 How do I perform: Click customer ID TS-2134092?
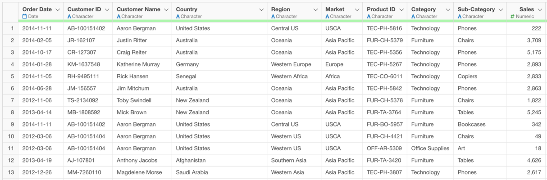(83, 100)
